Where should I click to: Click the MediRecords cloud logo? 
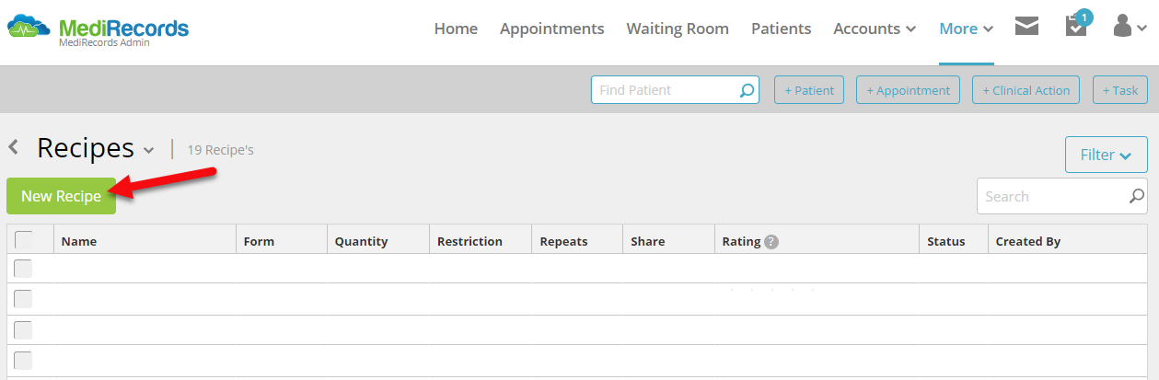click(x=29, y=28)
